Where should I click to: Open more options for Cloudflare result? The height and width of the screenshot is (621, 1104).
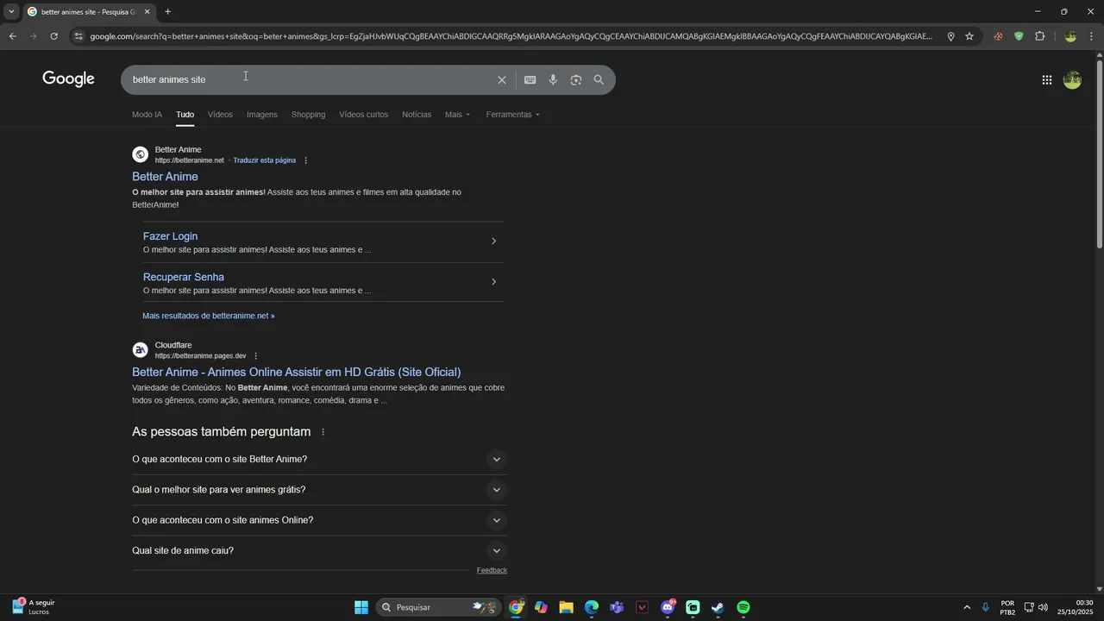[255, 356]
